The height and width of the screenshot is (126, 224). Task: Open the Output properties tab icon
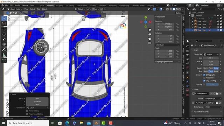[x=188, y=55]
